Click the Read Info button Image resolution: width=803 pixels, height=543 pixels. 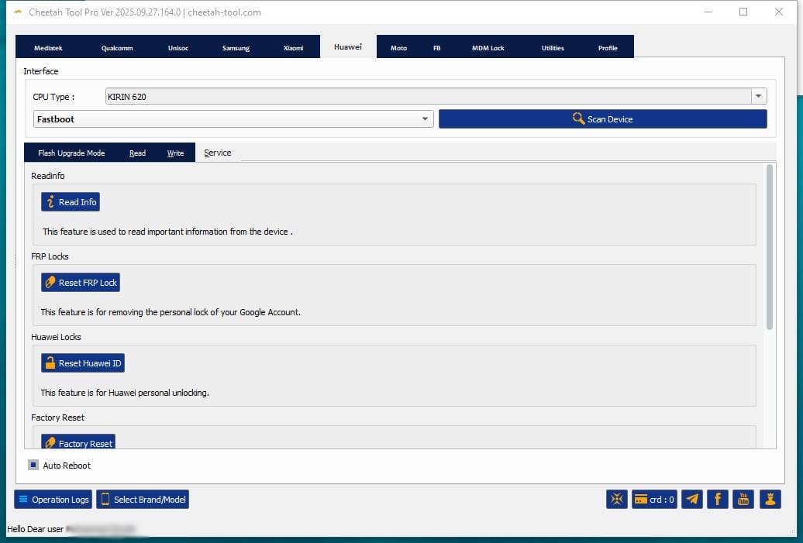(71, 202)
